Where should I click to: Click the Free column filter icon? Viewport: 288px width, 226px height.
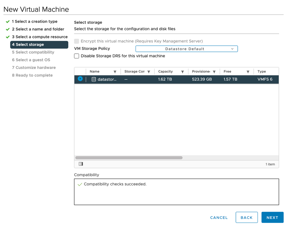coord(248,72)
